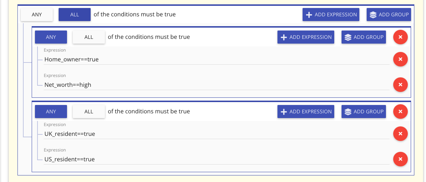This screenshot has height=182, width=426.
Task: Switch first nested group to ALL
Action: (x=89, y=37)
